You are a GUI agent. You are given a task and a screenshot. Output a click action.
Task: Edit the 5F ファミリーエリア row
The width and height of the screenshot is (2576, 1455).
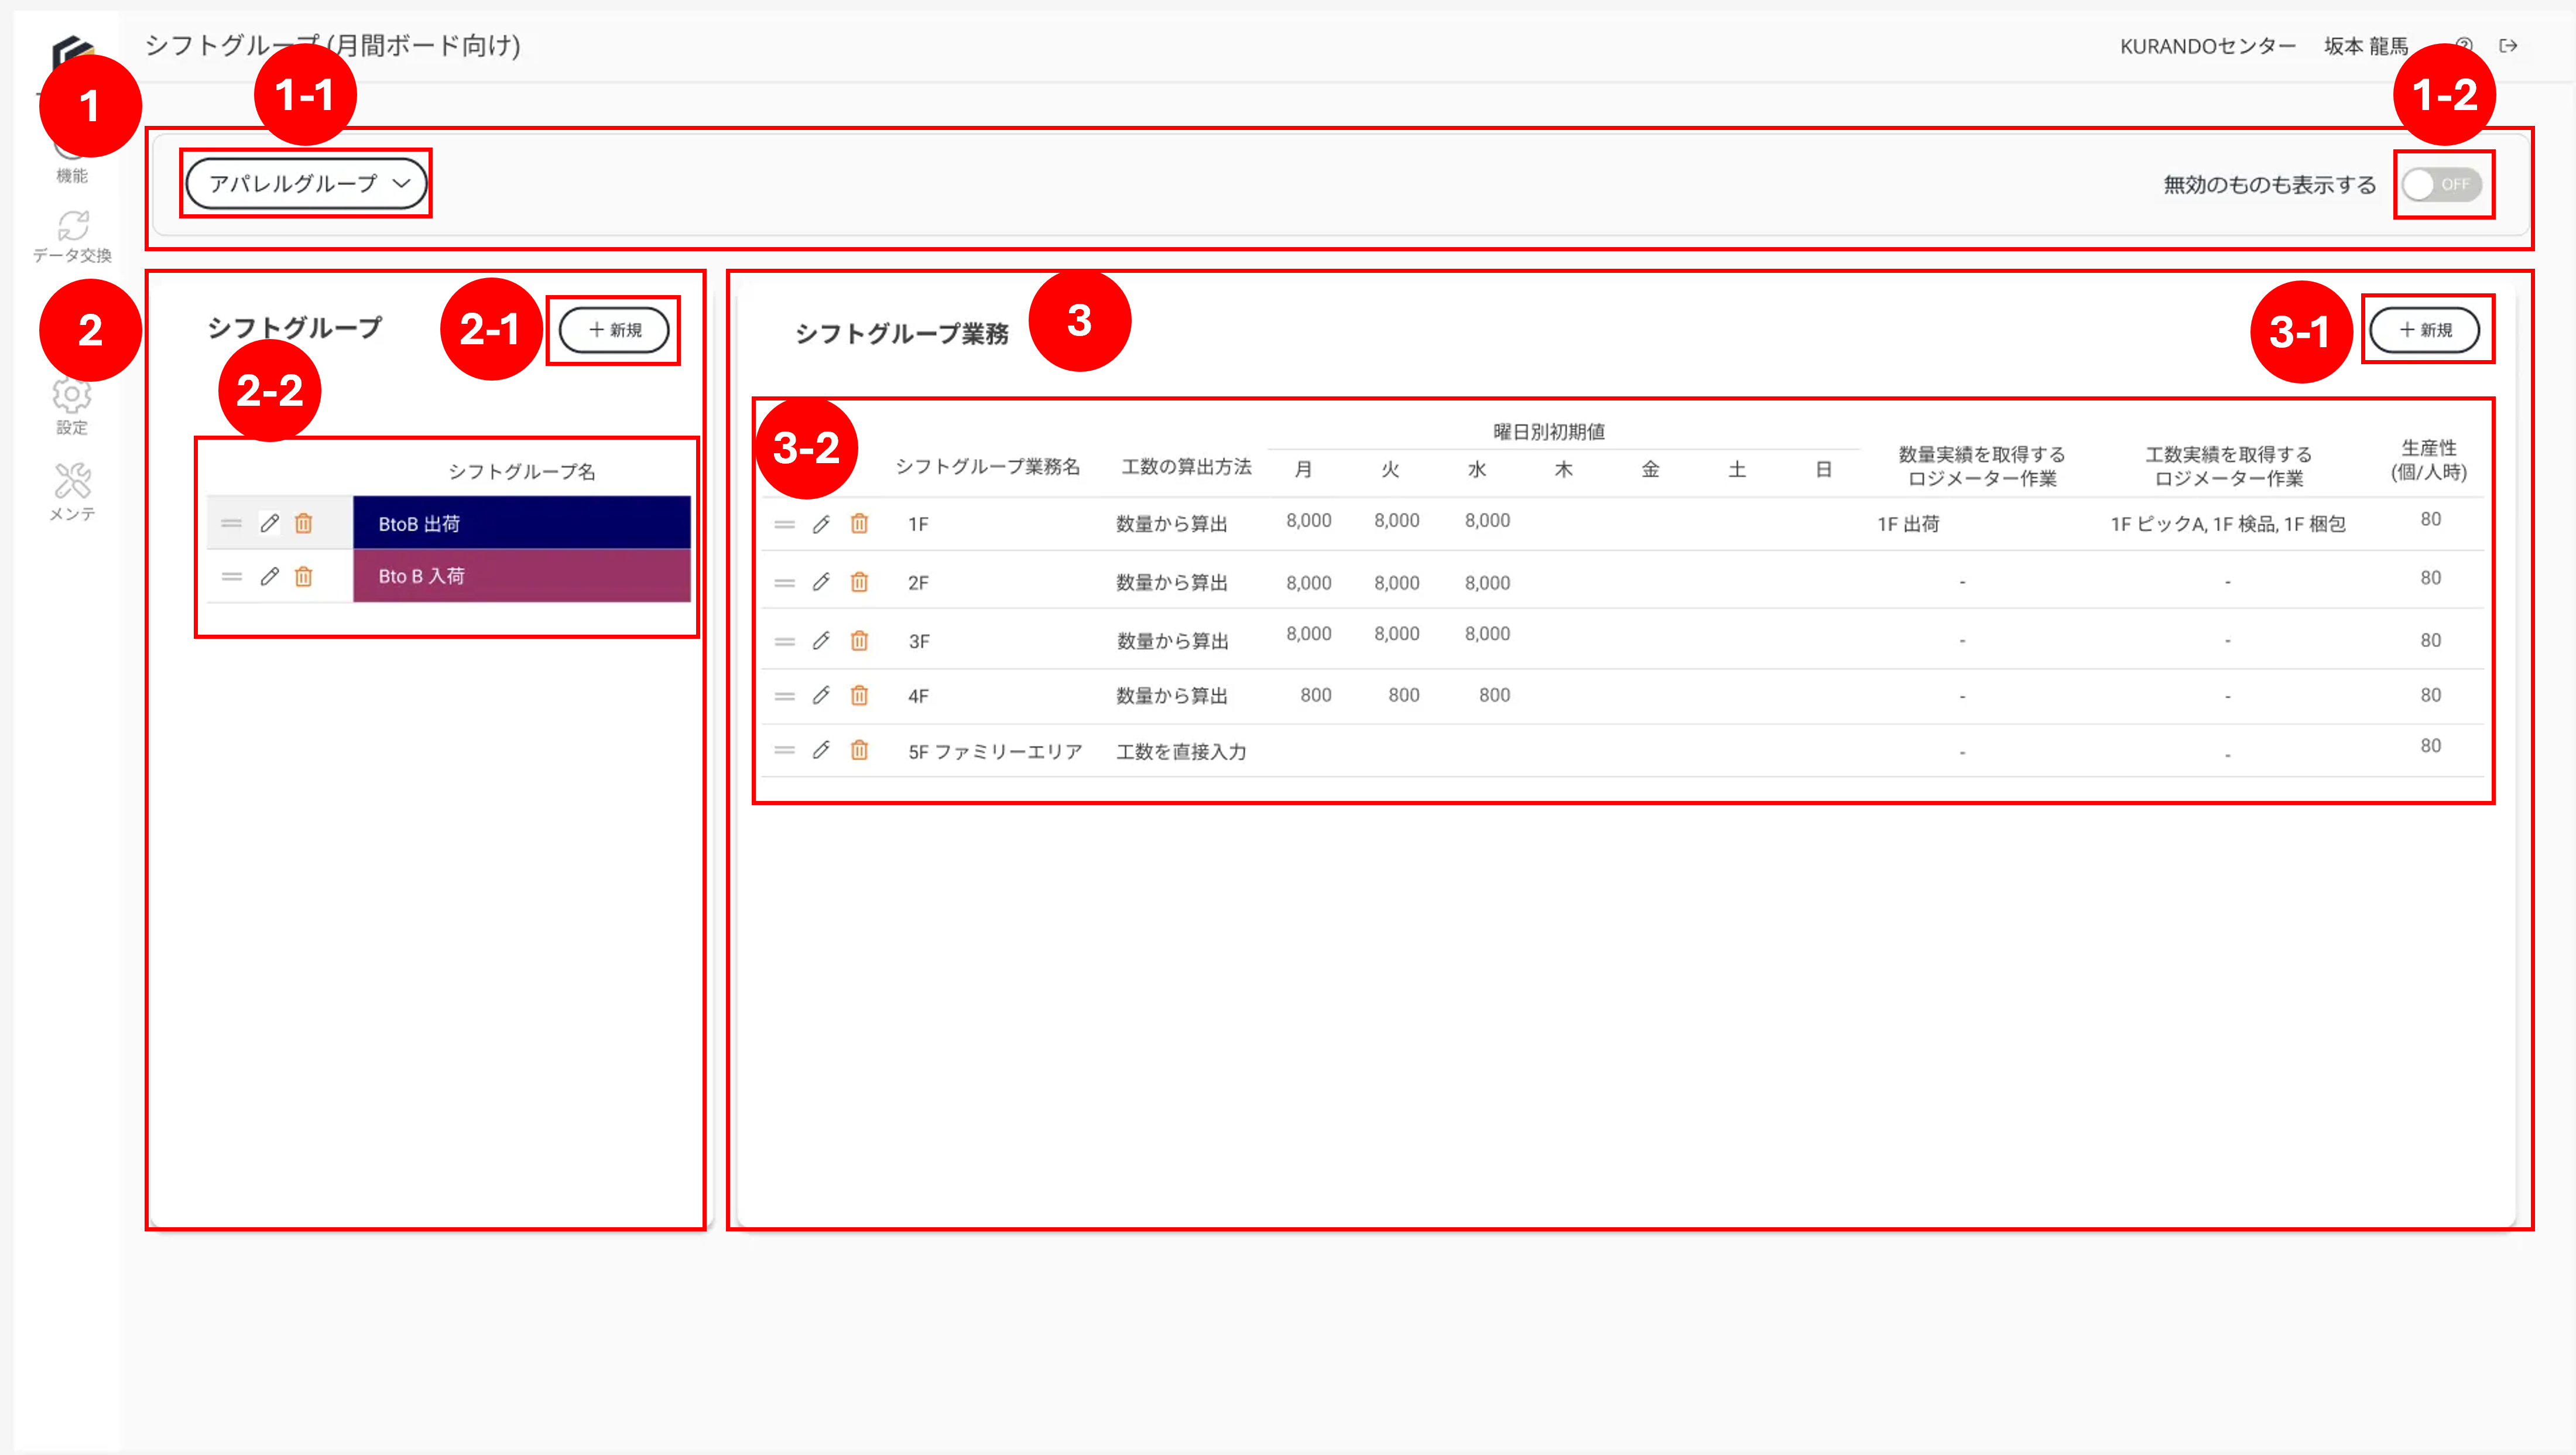pyautogui.click(x=821, y=750)
